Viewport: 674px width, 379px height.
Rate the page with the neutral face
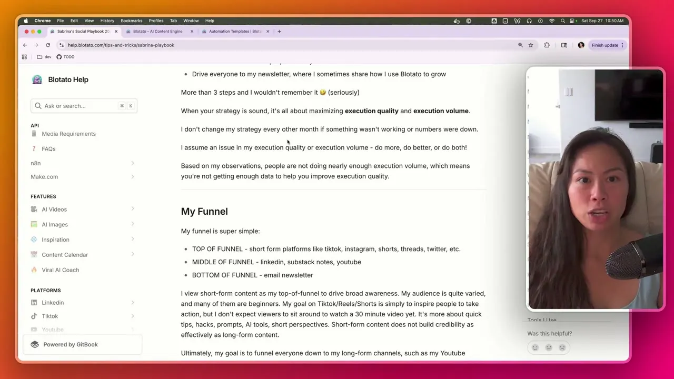(549, 347)
